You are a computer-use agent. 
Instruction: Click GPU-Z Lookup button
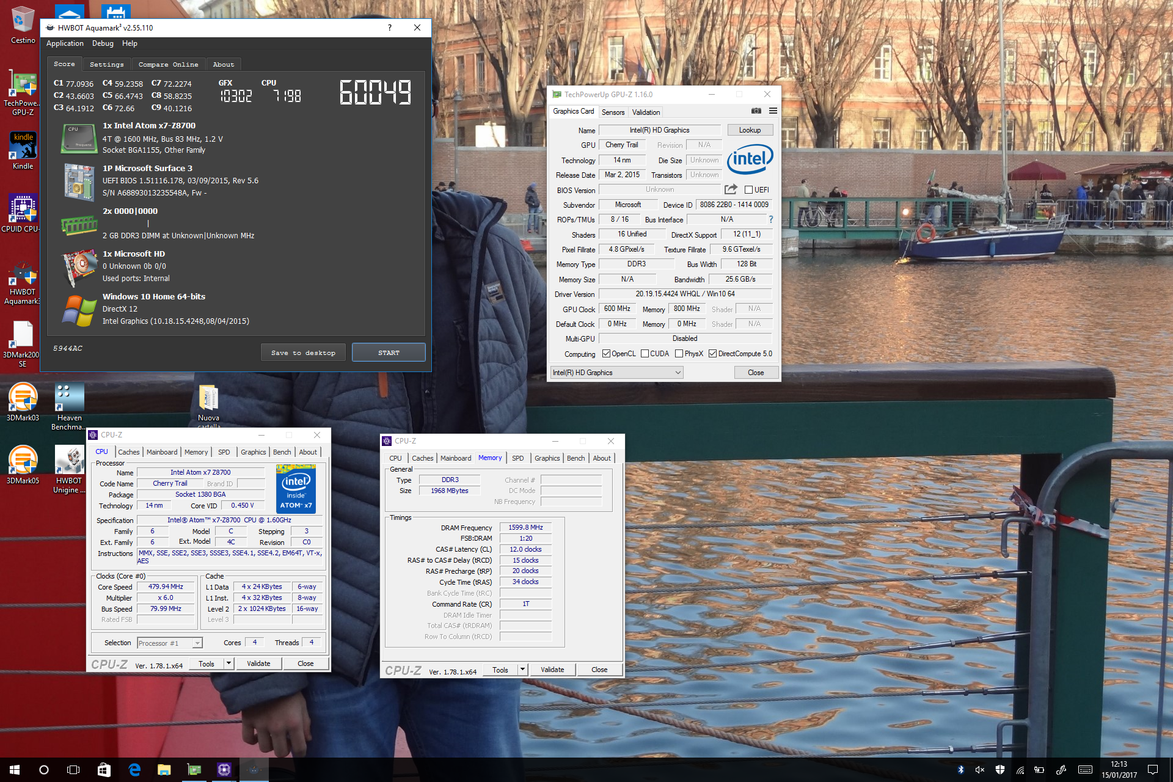[x=750, y=130]
